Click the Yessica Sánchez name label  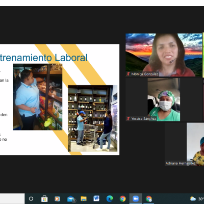144,119
